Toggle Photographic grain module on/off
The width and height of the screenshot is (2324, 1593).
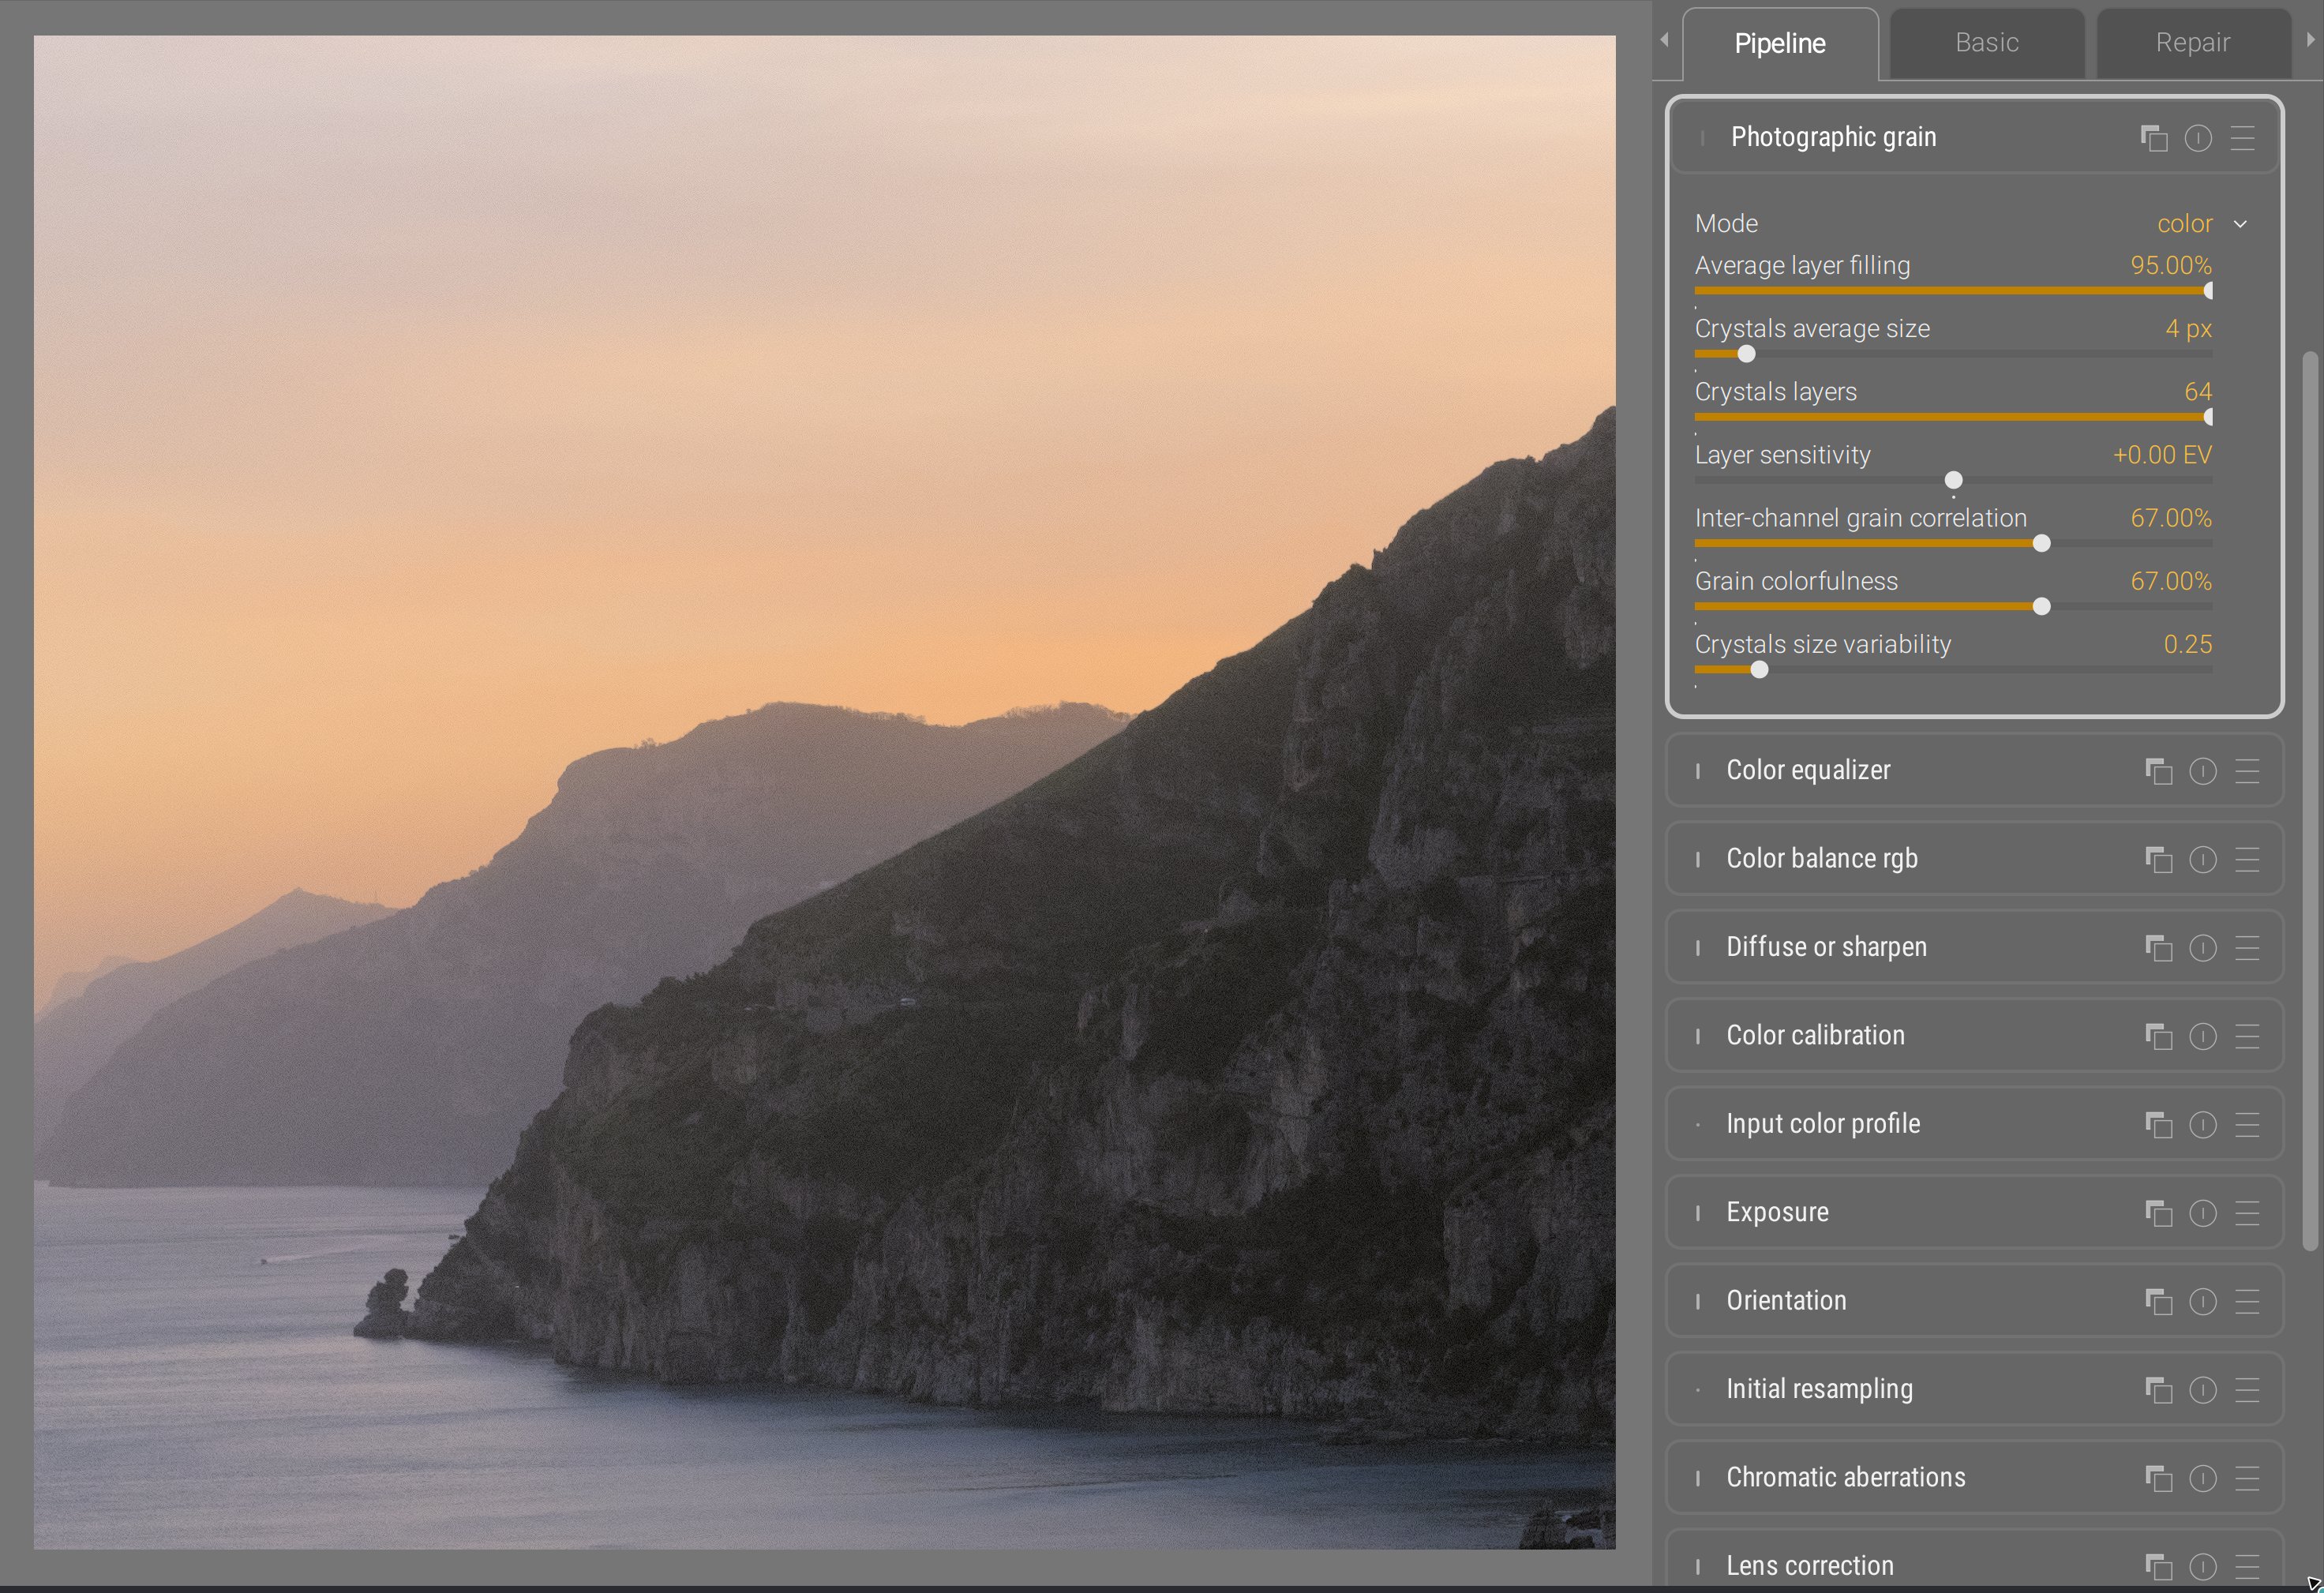pyautogui.click(x=1702, y=138)
